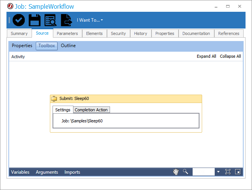The width and height of the screenshot is (252, 190).
Task: Click the Submit activity icon on header
Action: pyautogui.click(x=54, y=99)
